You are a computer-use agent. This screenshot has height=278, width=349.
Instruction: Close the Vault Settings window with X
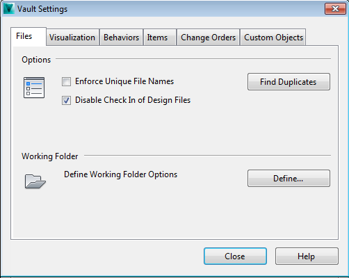coord(335,9)
